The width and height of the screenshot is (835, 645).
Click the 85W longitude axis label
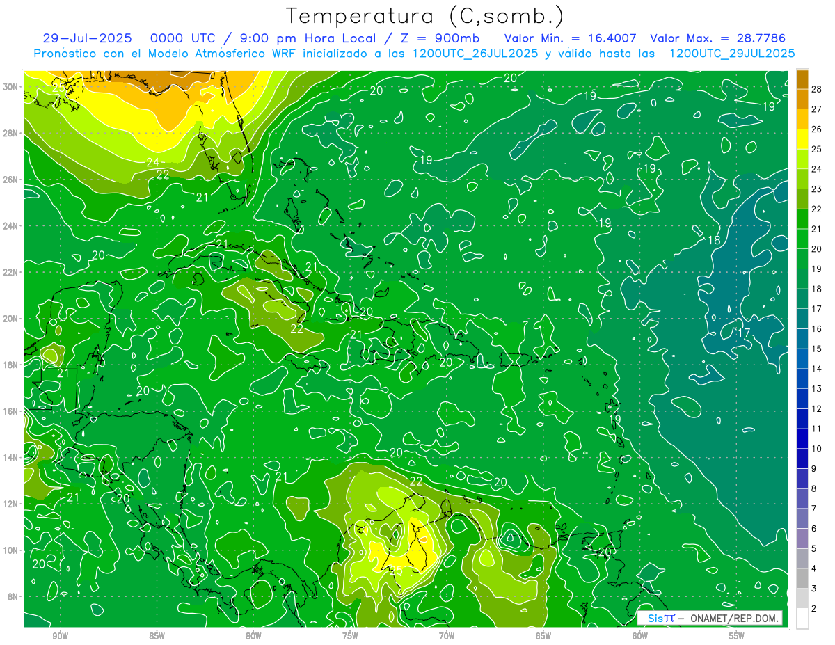coord(157,637)
